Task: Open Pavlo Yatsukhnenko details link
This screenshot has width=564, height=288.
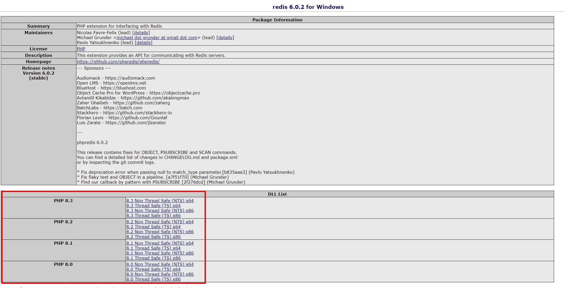Action: pyautogui.click(x=143, y=43)
